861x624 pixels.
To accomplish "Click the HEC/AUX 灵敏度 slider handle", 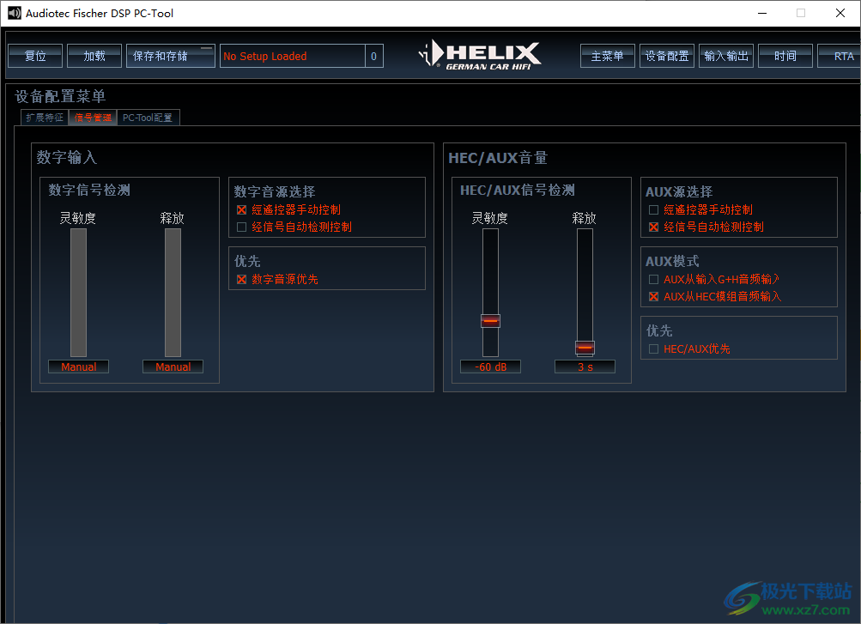I will click(489, 320).
